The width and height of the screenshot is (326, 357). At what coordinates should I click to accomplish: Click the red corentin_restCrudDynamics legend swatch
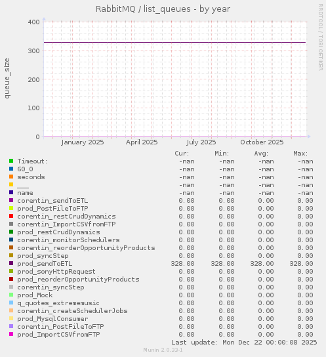coord(11,216)
